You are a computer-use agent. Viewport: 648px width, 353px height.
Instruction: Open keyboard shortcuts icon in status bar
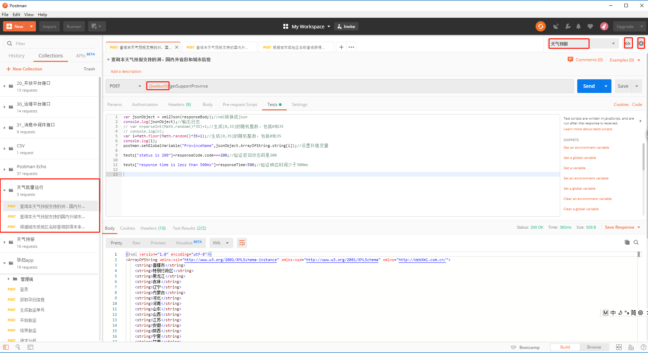pyautogui.click(x=631, y=347)
